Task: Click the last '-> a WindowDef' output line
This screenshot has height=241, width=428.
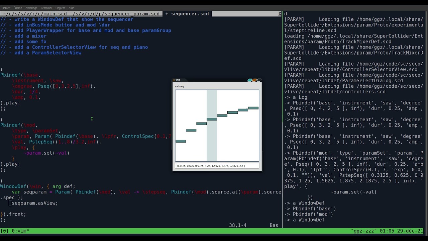Action: [x=305, y=220]
